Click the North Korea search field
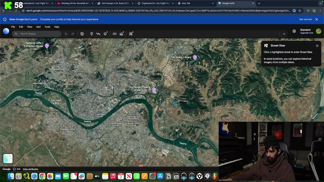Screen dimensions: 324x182 pyautogui.click(x=36, y=34)
